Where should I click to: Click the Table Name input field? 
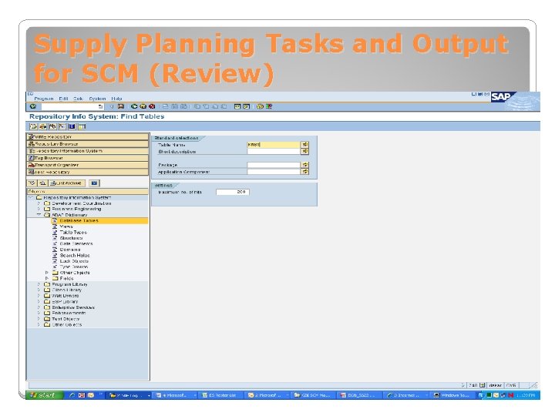pyautogui.click(x=274, y=144)
